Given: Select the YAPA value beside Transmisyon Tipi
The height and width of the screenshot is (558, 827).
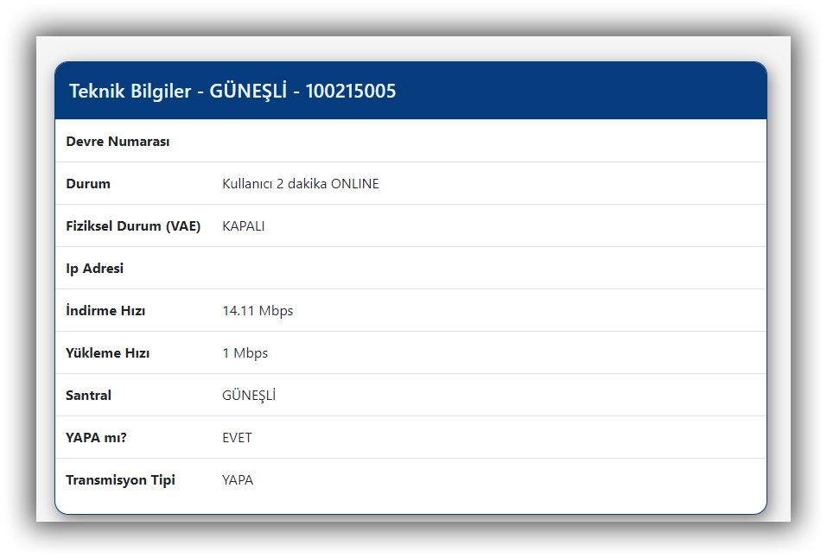Looking at the screenshot, I should (x=238, y=480).
